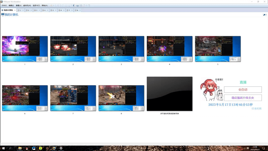Click the 我的计算机 page heading
The height and width of the screenshot is (151, 268).
pyautogui.click(x=11, y=15)
